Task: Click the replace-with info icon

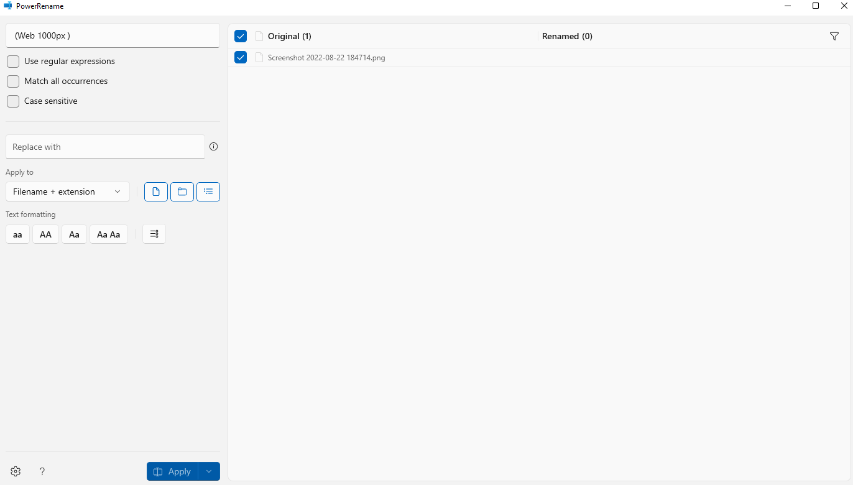Action: click(213, 146)
